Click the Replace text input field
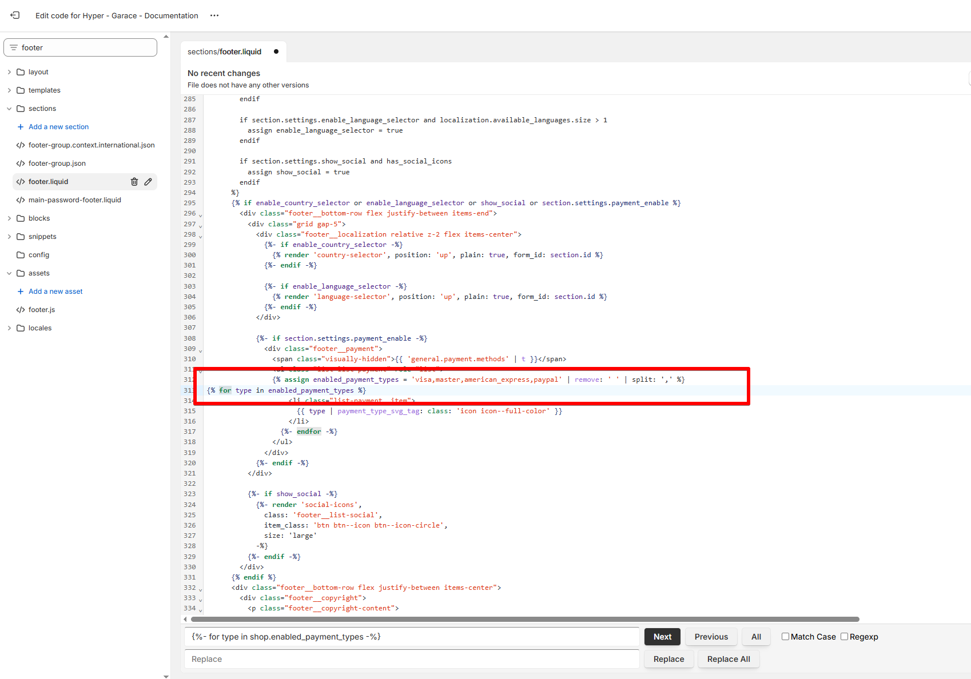971x679 pixels. click(x=412, y=659)
